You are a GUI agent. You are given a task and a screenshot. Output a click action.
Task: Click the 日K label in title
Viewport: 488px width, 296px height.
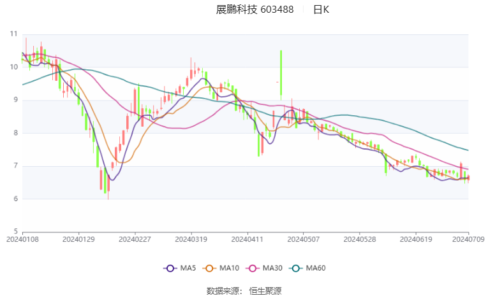tap(321, 10)
